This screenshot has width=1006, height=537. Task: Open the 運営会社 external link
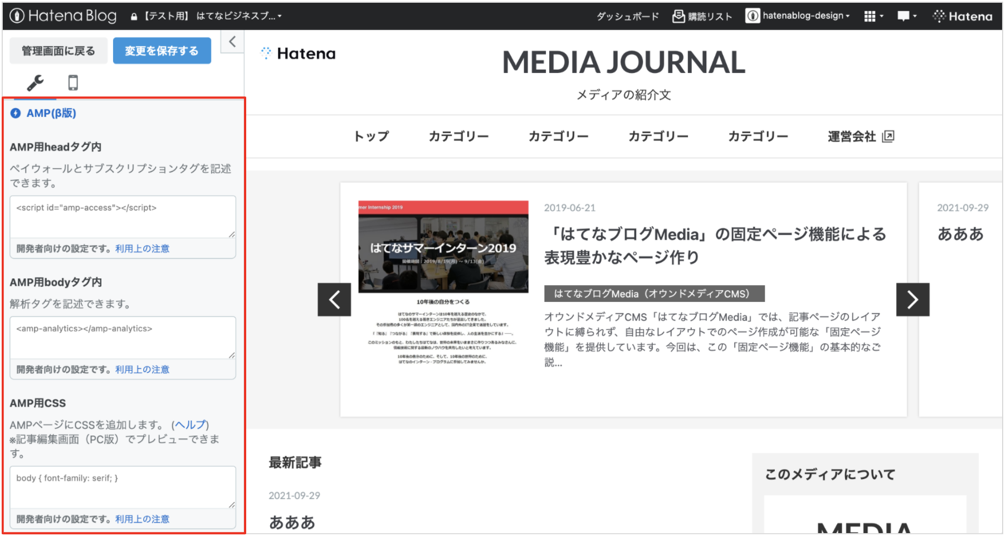pos(861,136)
